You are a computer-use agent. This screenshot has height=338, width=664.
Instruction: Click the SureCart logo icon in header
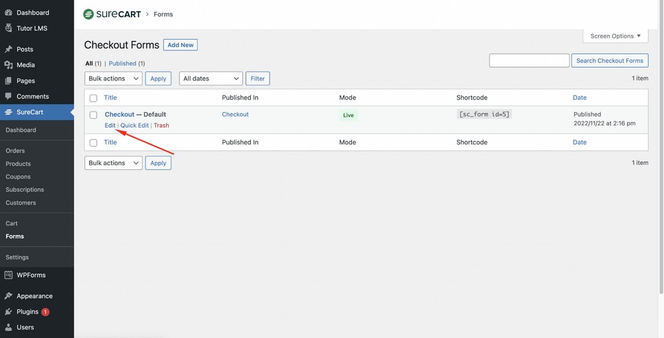tap(88, 14)
